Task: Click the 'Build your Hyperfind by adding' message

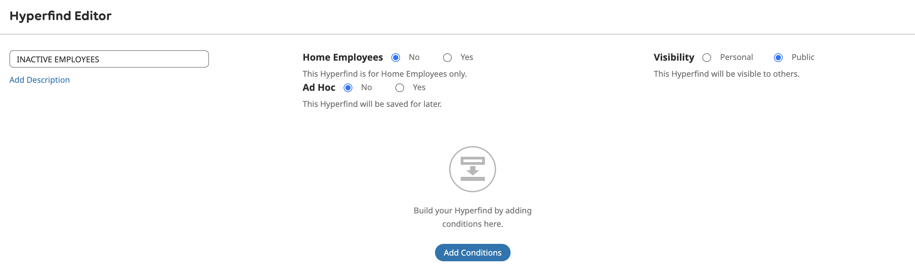Action: 472,210
